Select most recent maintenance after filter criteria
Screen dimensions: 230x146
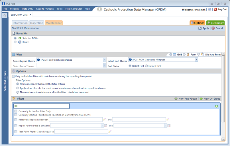pos(18,92)
